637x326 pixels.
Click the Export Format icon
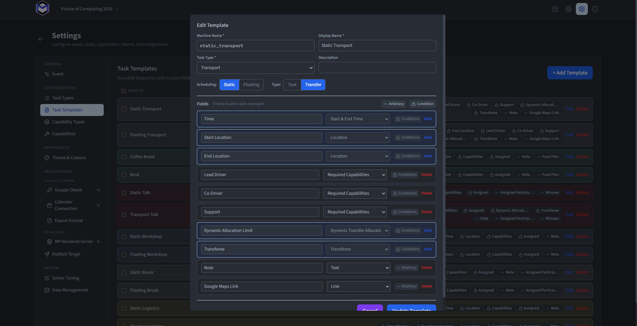(50, 221)
